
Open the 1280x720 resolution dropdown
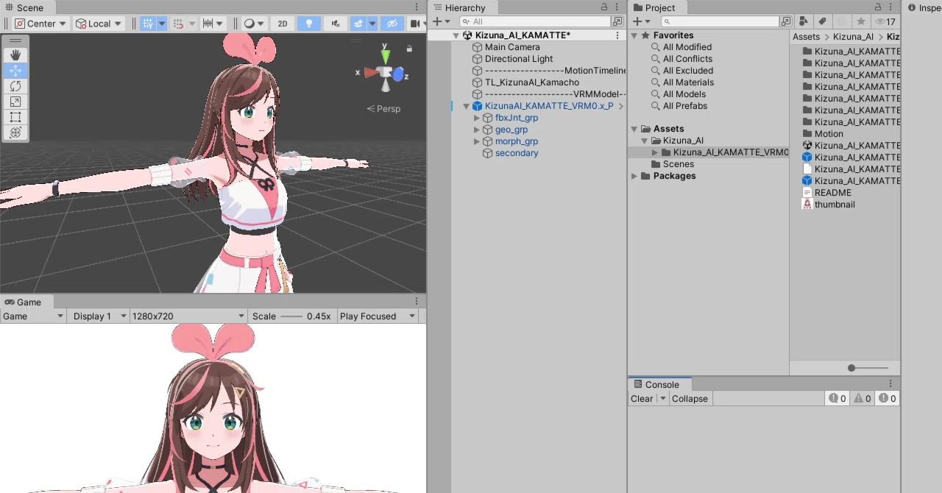(x=188, y=316)
